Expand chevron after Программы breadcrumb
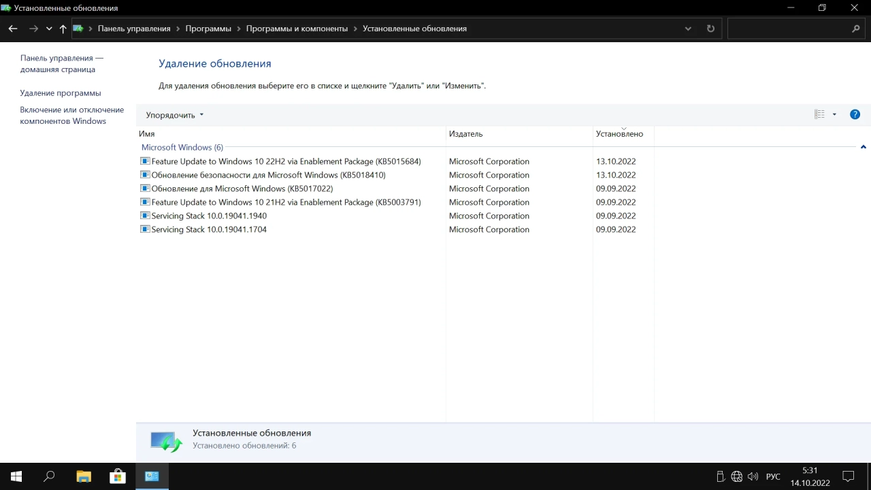This screenshot has height=490, width=871. [x=239, y=29]
